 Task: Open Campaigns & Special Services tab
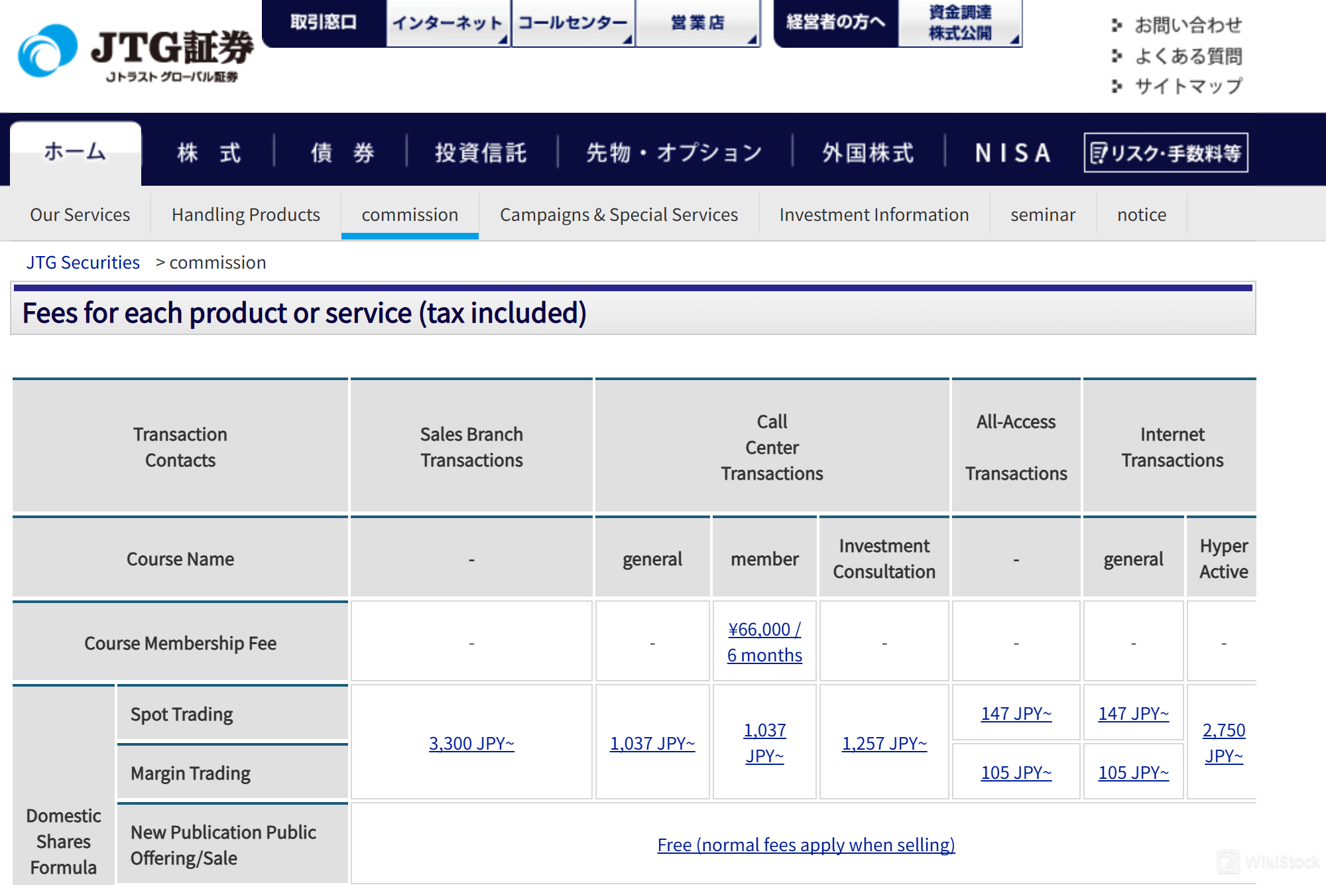(x=618, y=215)
